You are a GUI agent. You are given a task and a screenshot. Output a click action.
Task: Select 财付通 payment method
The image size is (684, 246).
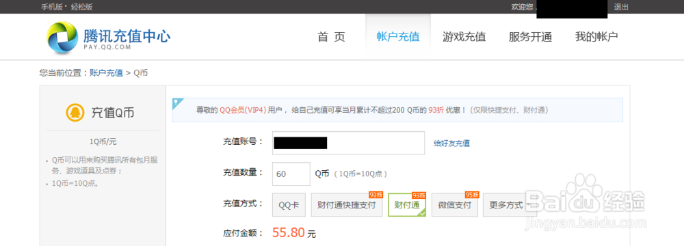coord(407,205)
